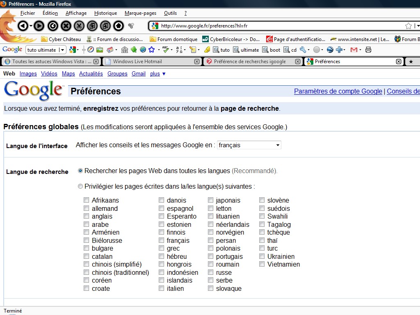Open the Marque-pages menu

(140, 13)
